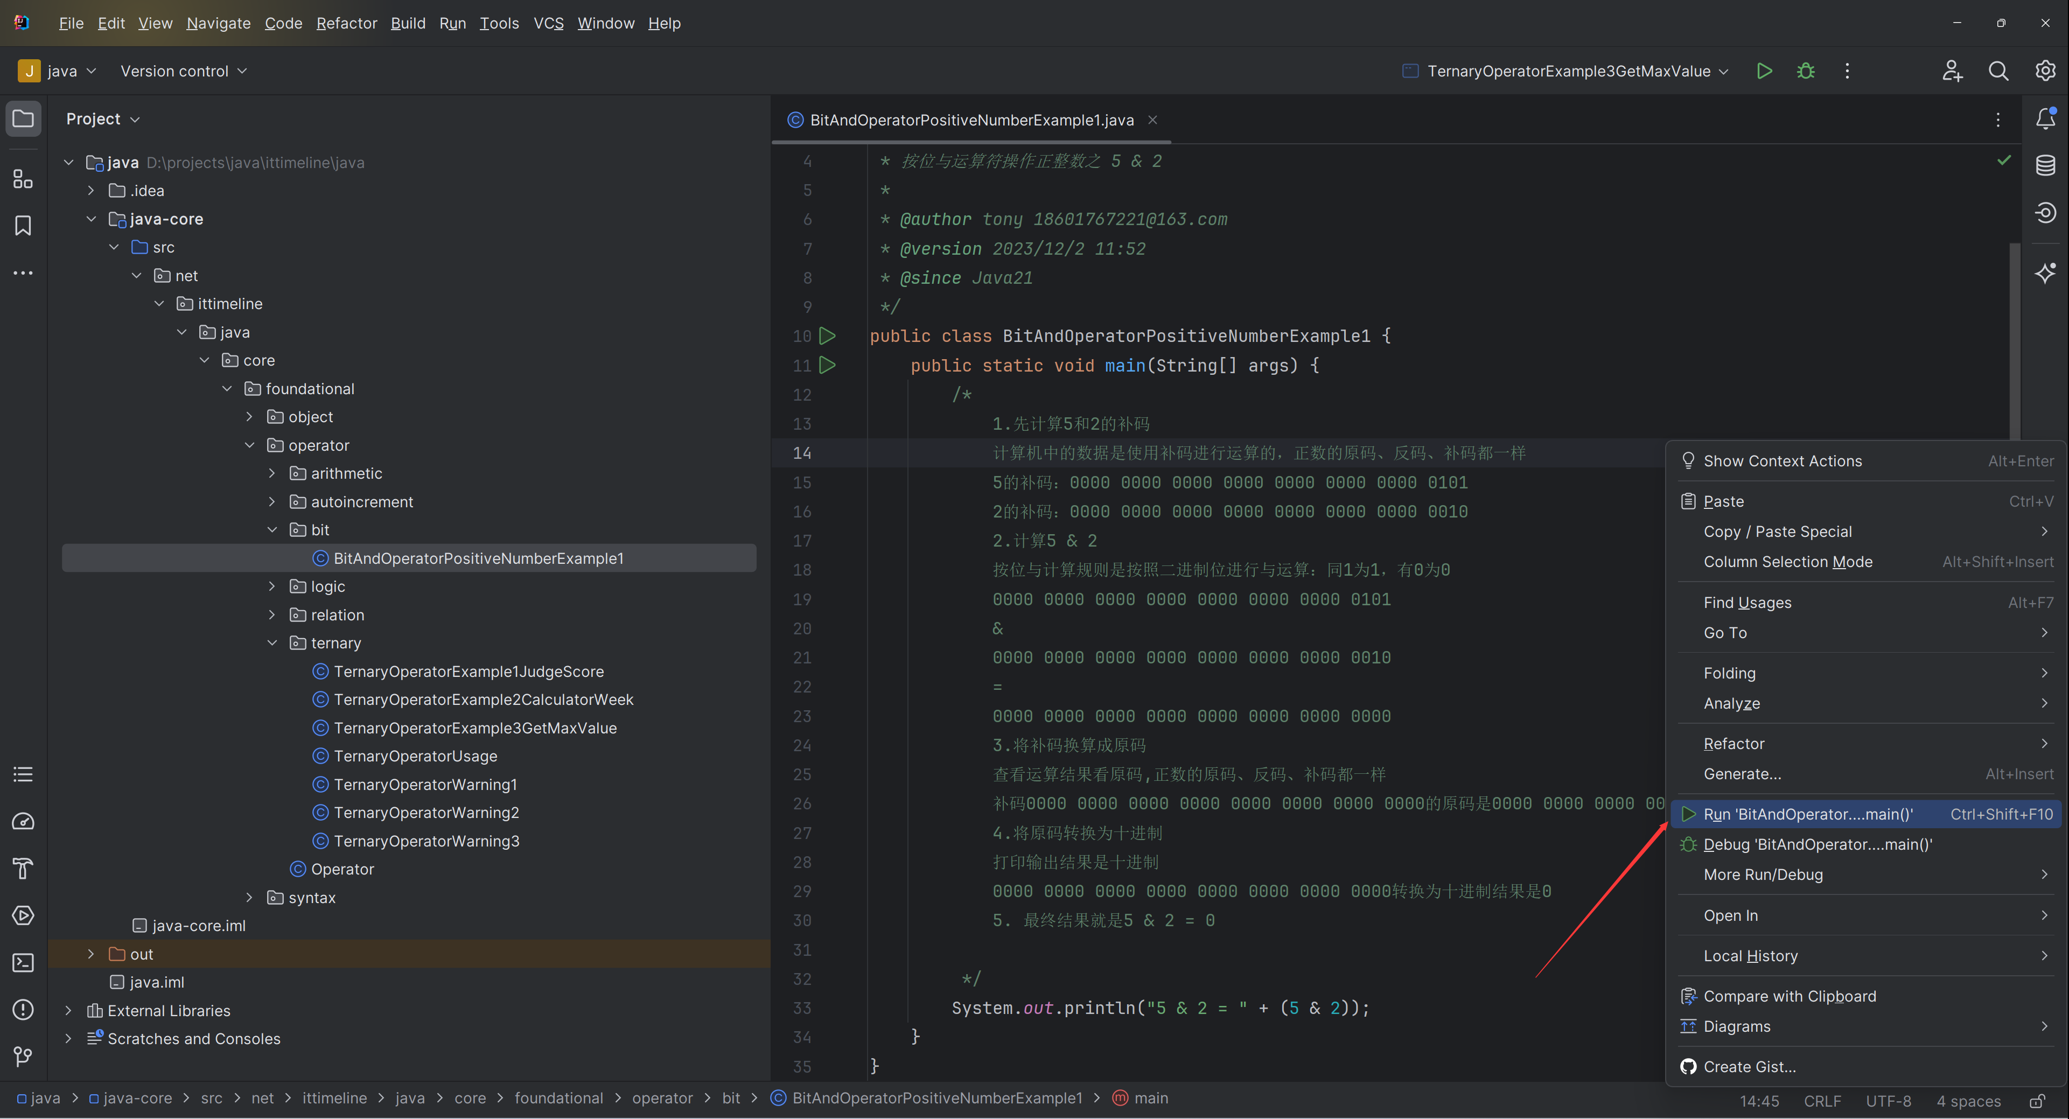Click the Debug bug icon in toolbar

click(x=1806, y=71)
